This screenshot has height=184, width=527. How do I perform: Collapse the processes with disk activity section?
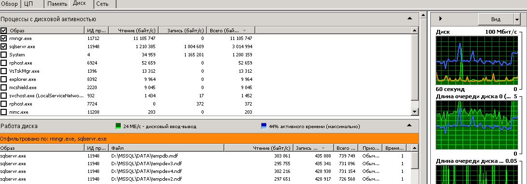(x=409, y=18)
